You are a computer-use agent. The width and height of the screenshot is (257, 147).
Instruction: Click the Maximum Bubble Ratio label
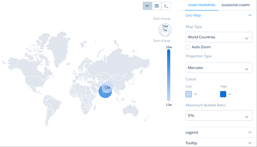pyautogui.click(x=206, y=105)
